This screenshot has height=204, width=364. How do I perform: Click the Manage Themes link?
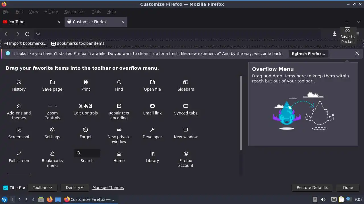108,188
